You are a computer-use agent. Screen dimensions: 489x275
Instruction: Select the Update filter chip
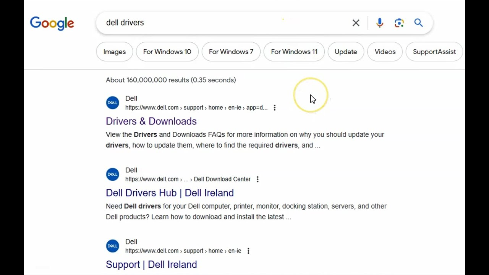click(346, 52)
